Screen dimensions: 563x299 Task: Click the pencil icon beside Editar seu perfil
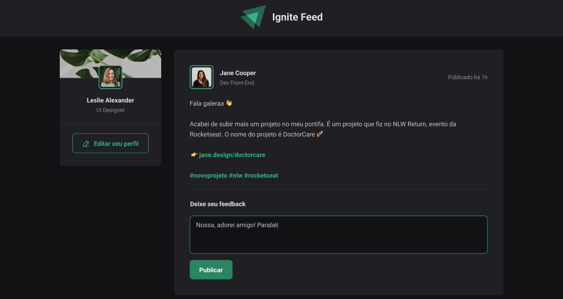tap(86, 144)
